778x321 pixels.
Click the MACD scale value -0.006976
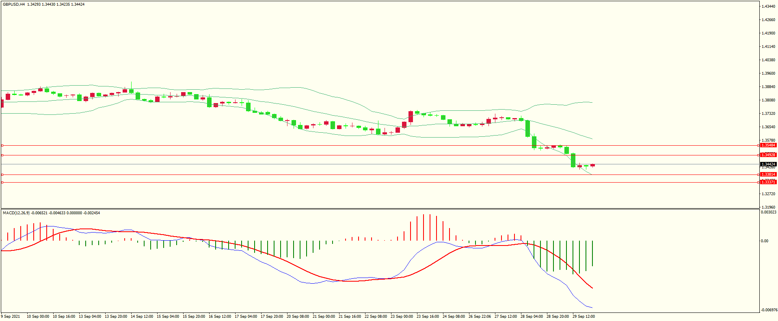pos(769,310)
